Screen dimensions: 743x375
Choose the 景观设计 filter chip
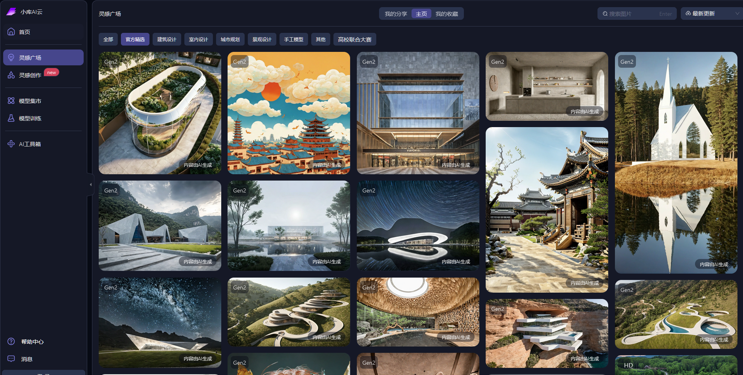coord(262,39)
